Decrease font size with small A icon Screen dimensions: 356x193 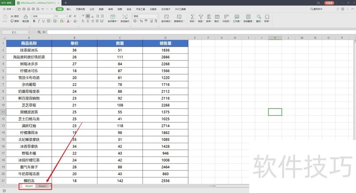75,16
